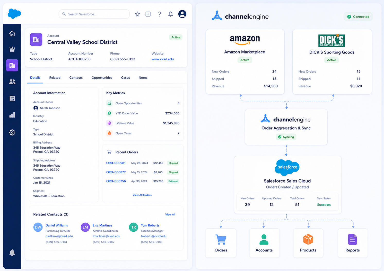Switch to the Details tab
The height and width of the screenshot is (271, 384).
point(35,78)
